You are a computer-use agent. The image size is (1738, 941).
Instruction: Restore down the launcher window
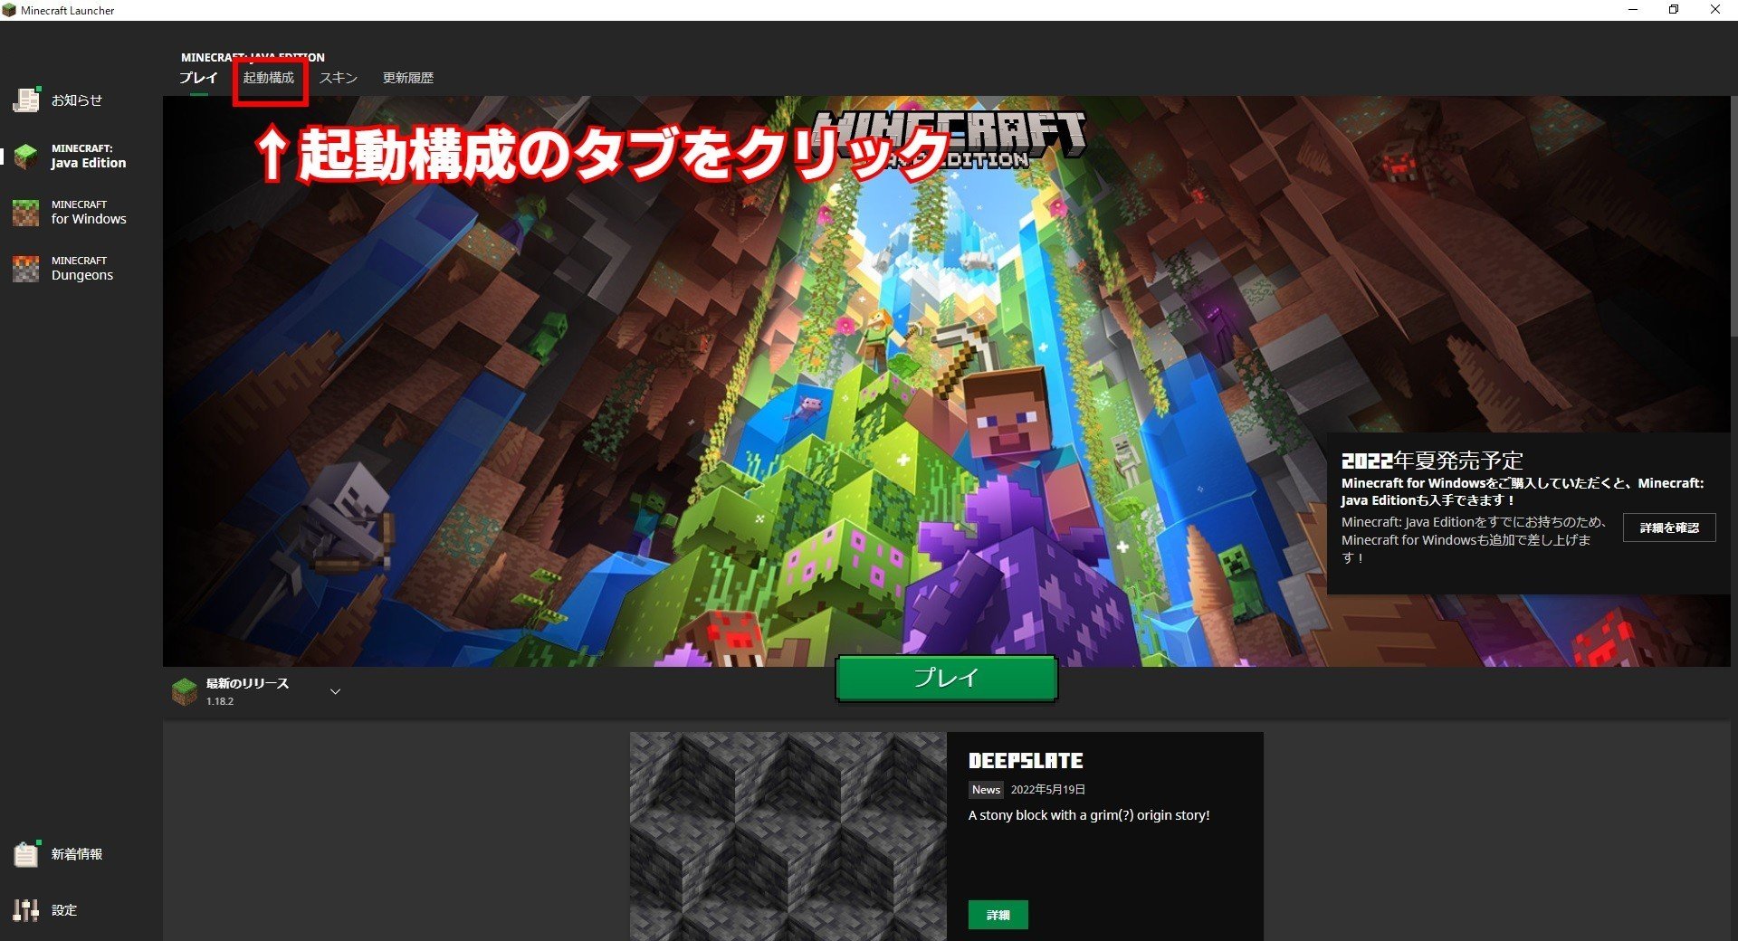1674,10
